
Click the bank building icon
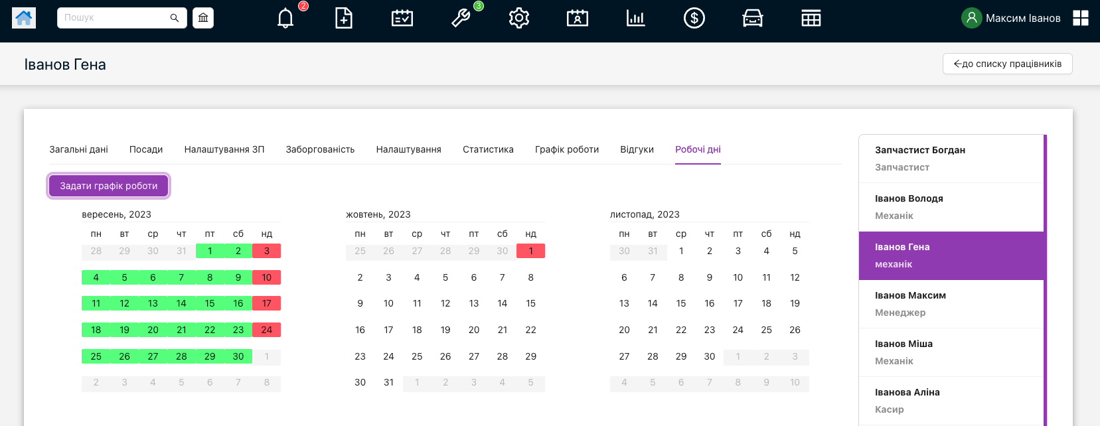(203, 18)
